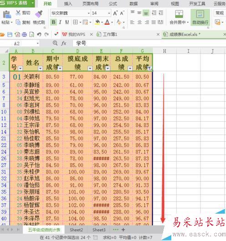Open the 插入 ribbon tab
Screen dimensions: 226x241
point(68,4)
